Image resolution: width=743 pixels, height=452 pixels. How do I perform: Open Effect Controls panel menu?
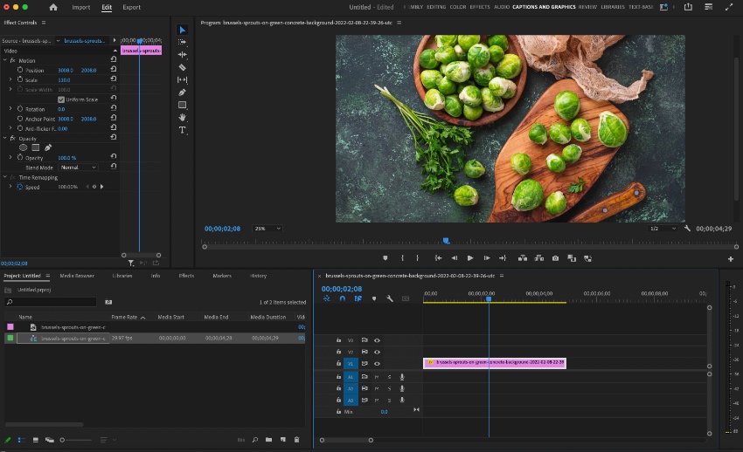[x=44, y=22]
